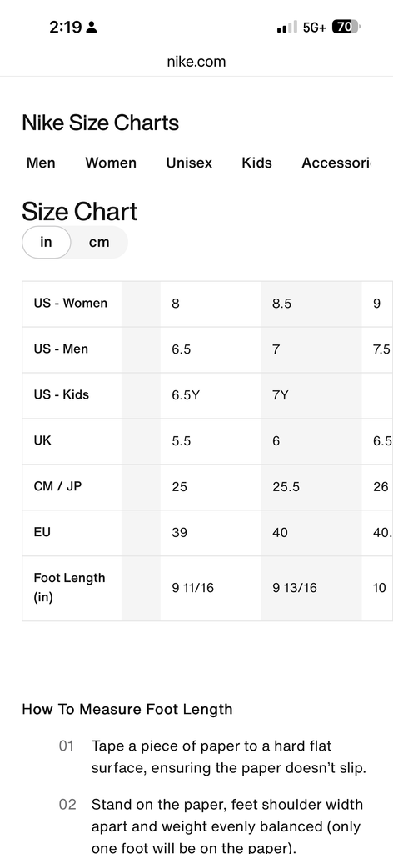Tap the 5G+ network indicator

point(314,28)
